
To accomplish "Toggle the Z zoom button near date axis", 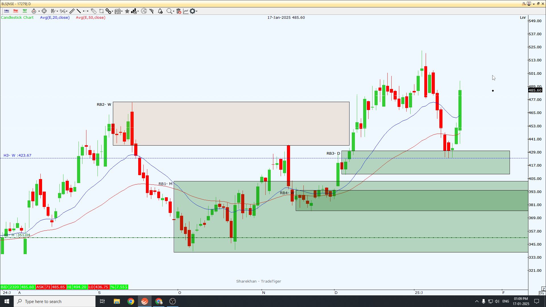I will [543, 289].
